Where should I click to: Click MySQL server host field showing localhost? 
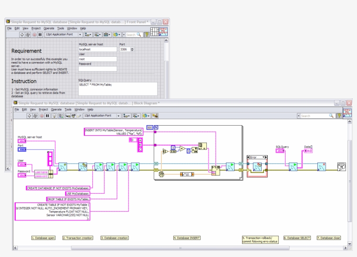(98, 49)
